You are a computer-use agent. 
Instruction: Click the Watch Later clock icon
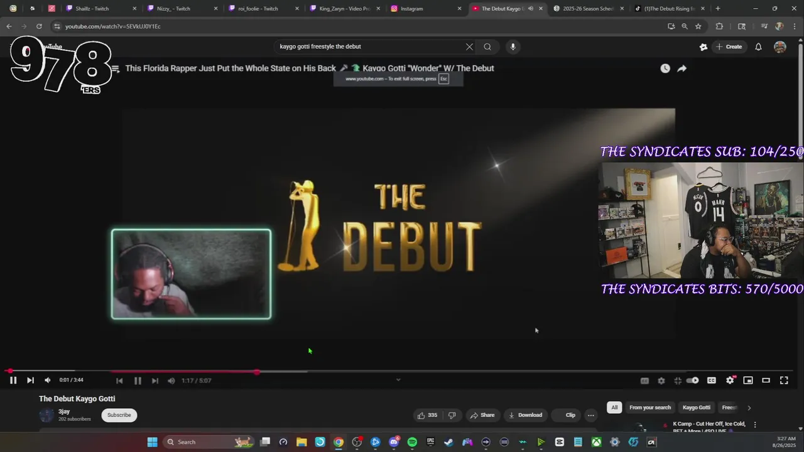(665, 68)
